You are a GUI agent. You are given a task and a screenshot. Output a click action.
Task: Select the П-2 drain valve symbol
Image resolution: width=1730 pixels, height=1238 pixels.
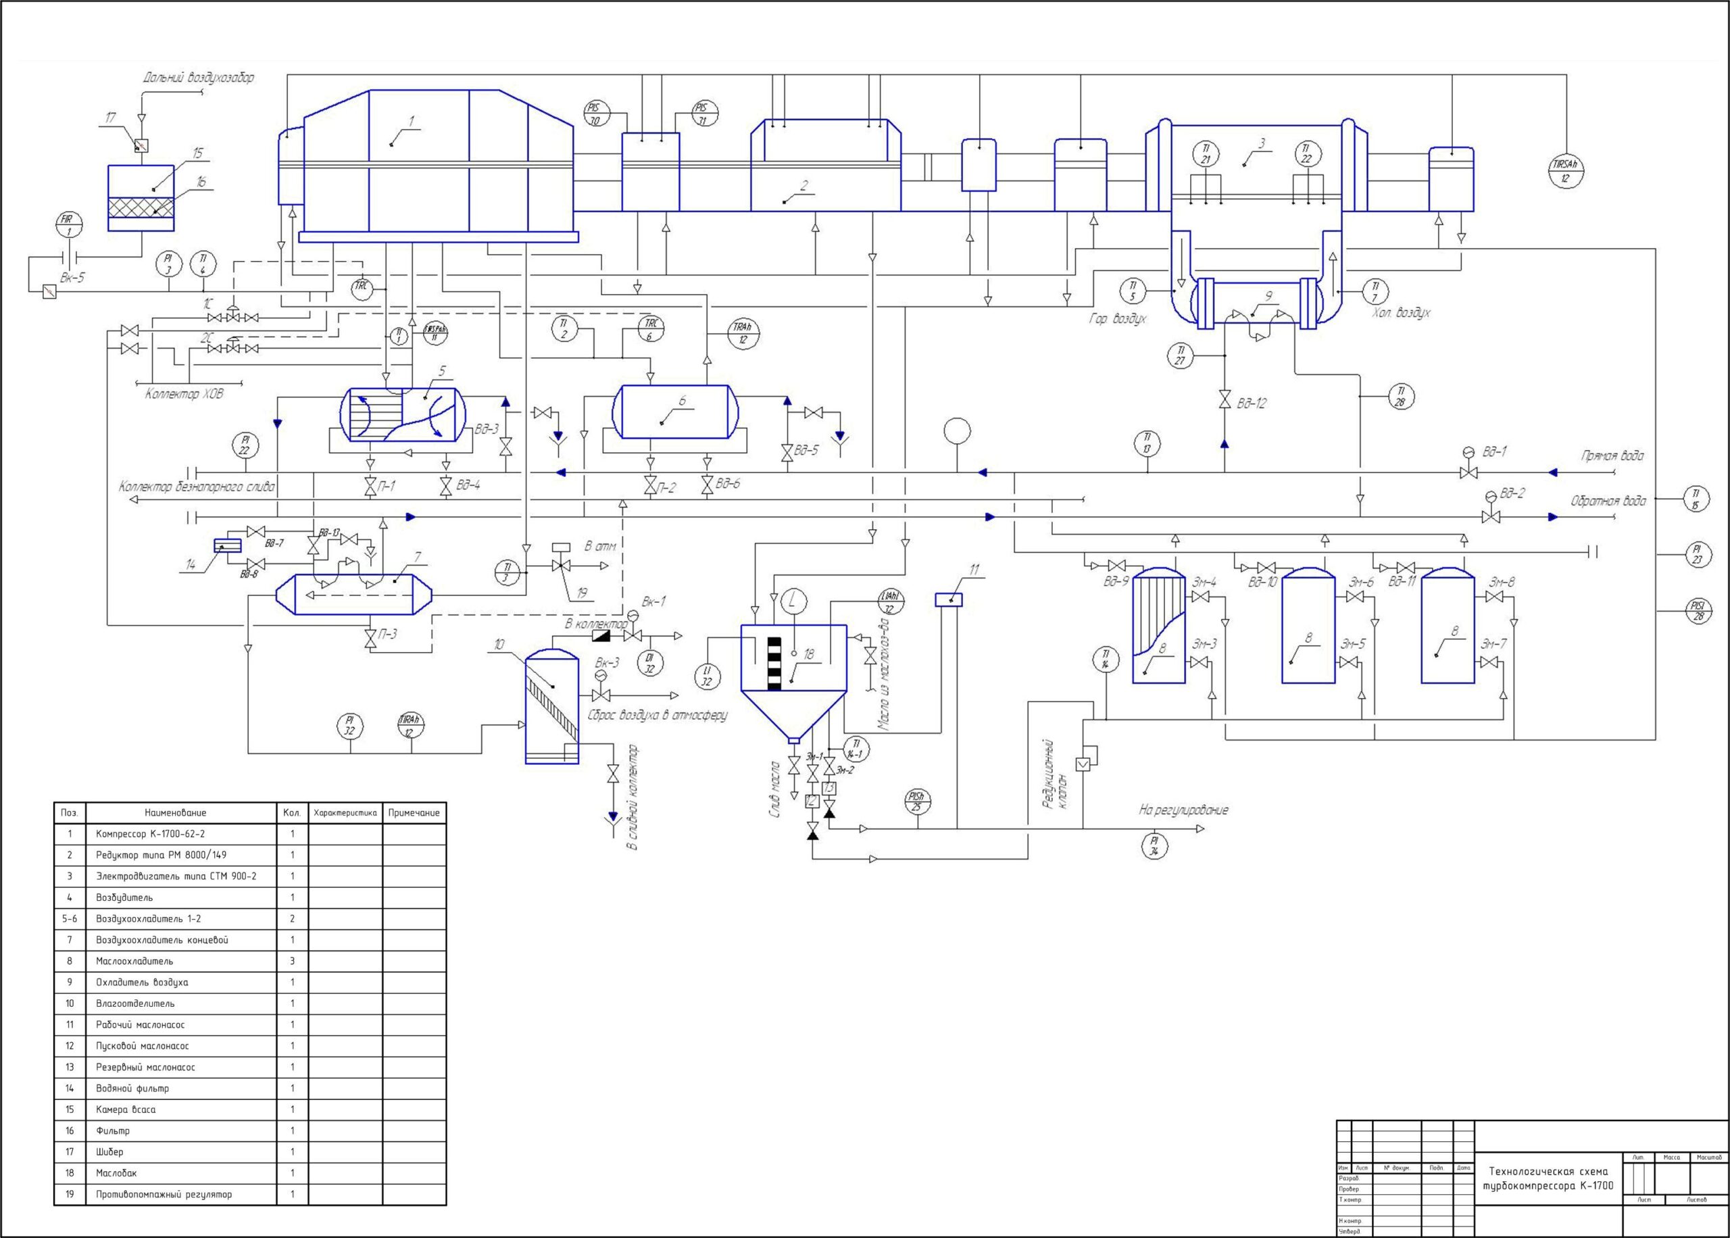(x=650, y=485)
